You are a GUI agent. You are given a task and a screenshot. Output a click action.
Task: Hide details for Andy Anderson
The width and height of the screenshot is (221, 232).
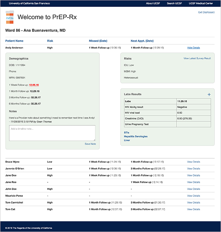(193, 47)
